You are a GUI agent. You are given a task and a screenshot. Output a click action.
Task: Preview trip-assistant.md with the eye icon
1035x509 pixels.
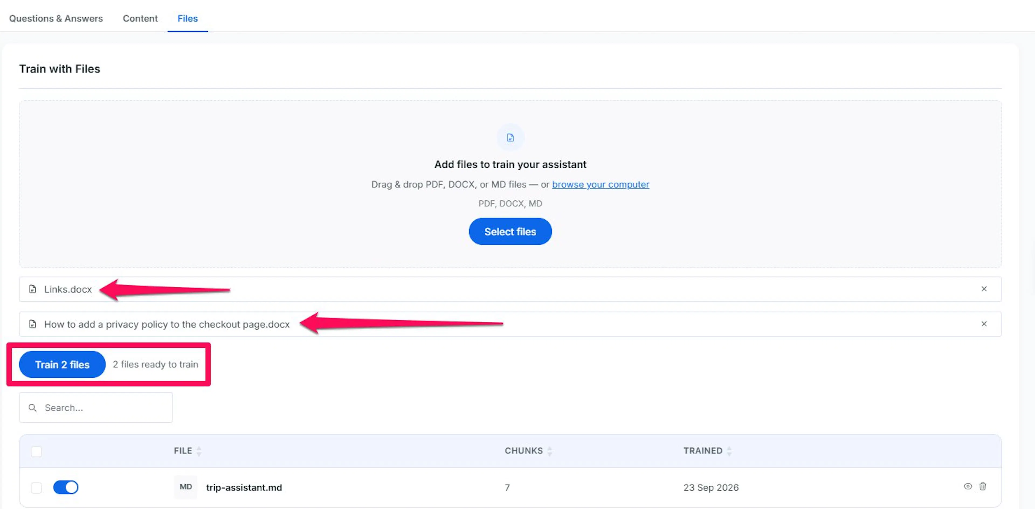pos(968,486)
